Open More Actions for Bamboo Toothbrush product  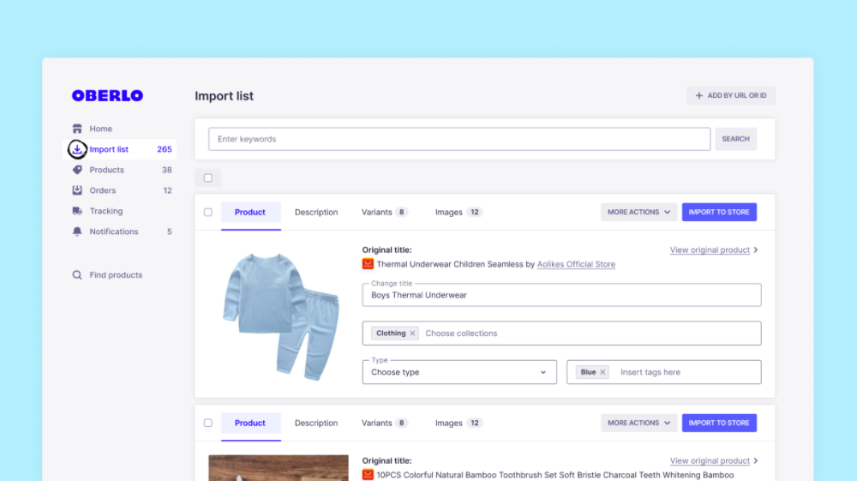[639, 423]
